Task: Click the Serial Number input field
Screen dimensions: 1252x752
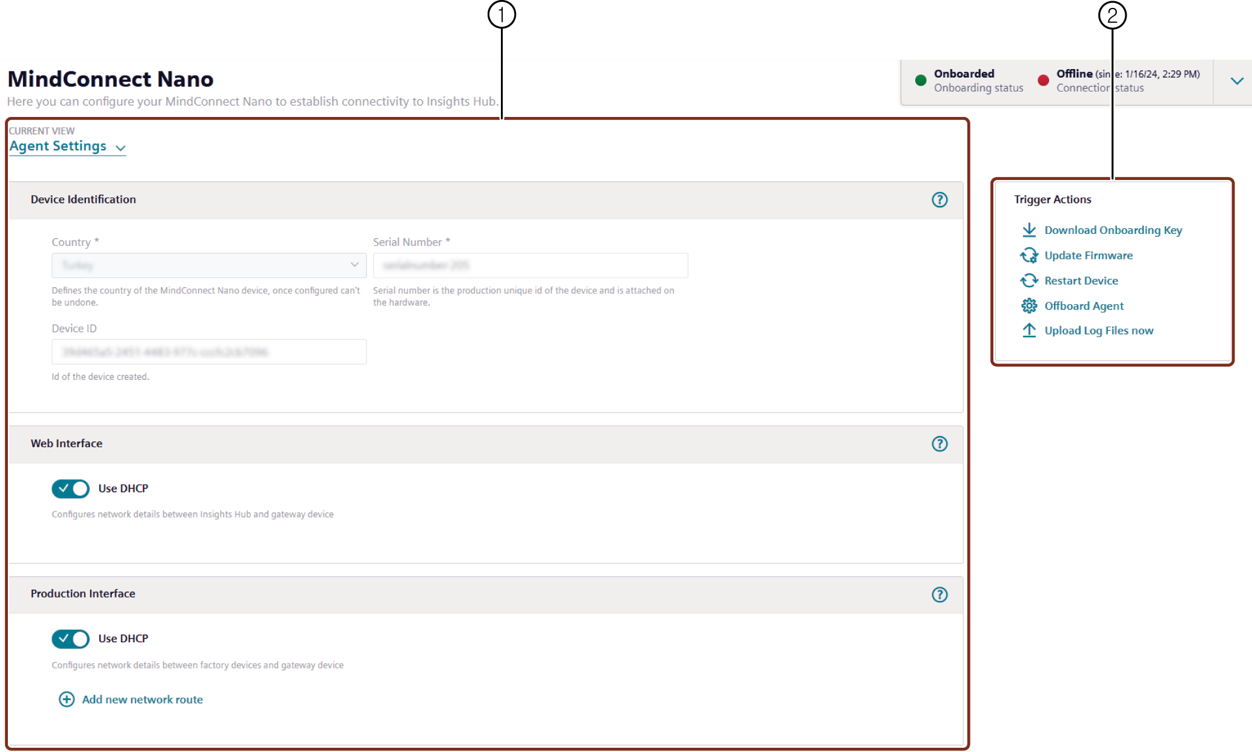Action: tap(531, 265)
